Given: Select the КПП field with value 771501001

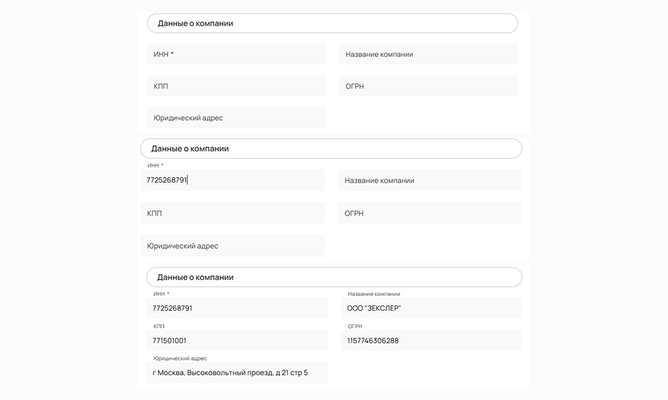Looking at the screenshot, I should click(240, 340).
